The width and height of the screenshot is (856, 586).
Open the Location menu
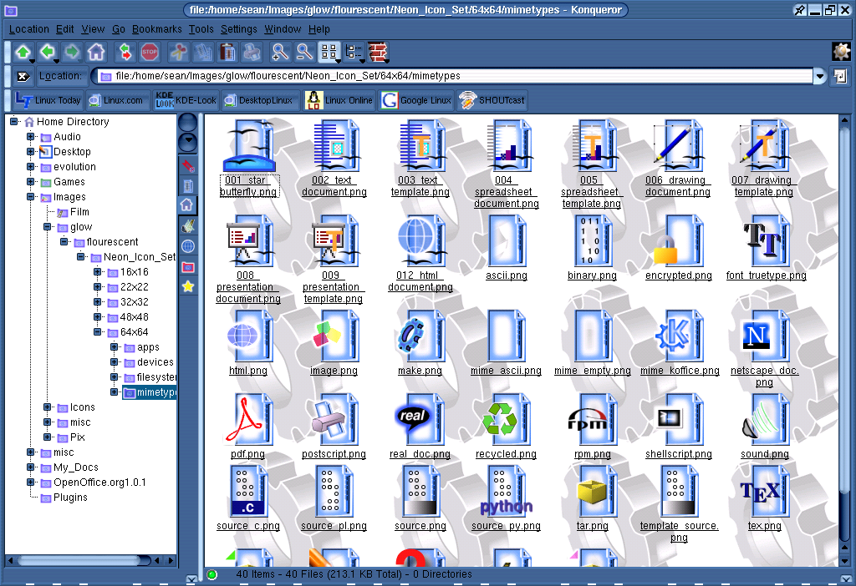point(29,29)
